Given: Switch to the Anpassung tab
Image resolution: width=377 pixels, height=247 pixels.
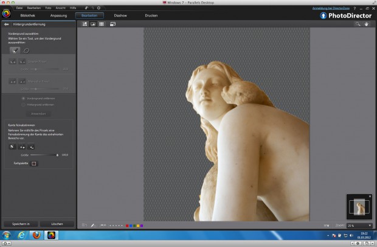Looking at the screenshot, I should pos(58,16).
